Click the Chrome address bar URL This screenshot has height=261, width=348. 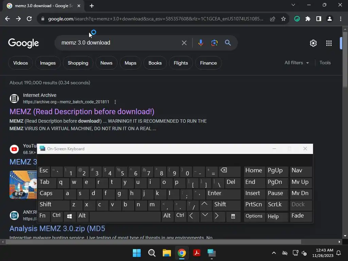(x=155, y=19)
